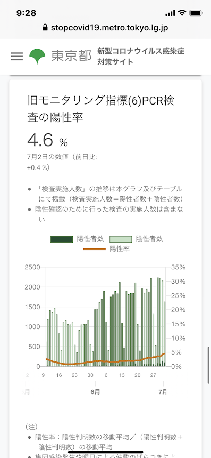211x458 pixels.
Task: Click the light green 陰性者数 swatch
Action: (121, 239)
